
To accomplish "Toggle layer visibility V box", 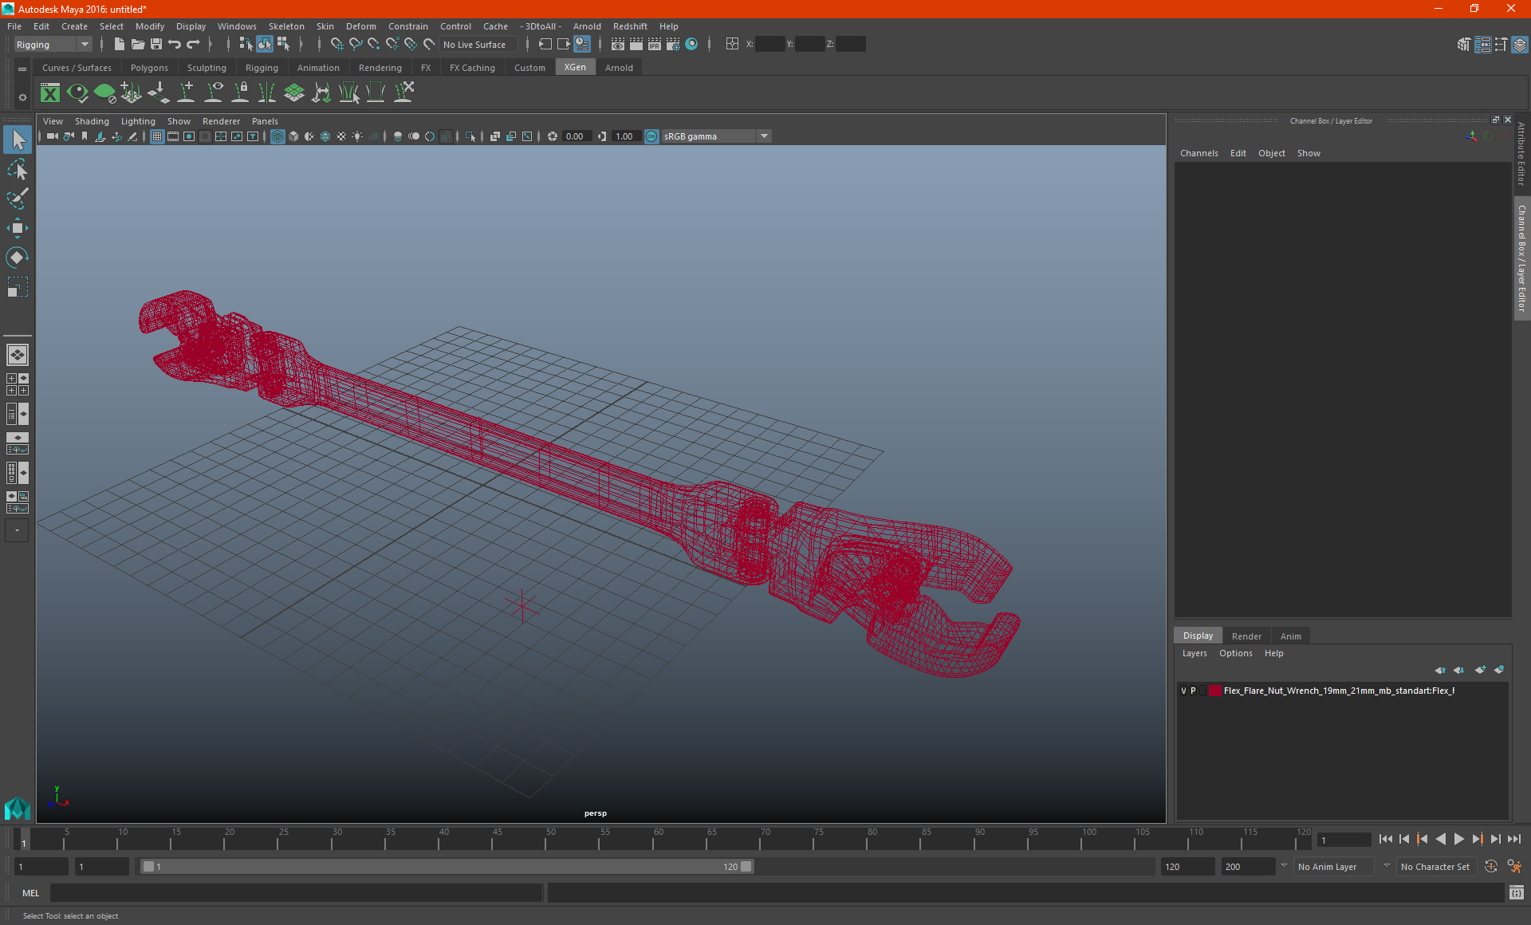I will click(1183, 691).
